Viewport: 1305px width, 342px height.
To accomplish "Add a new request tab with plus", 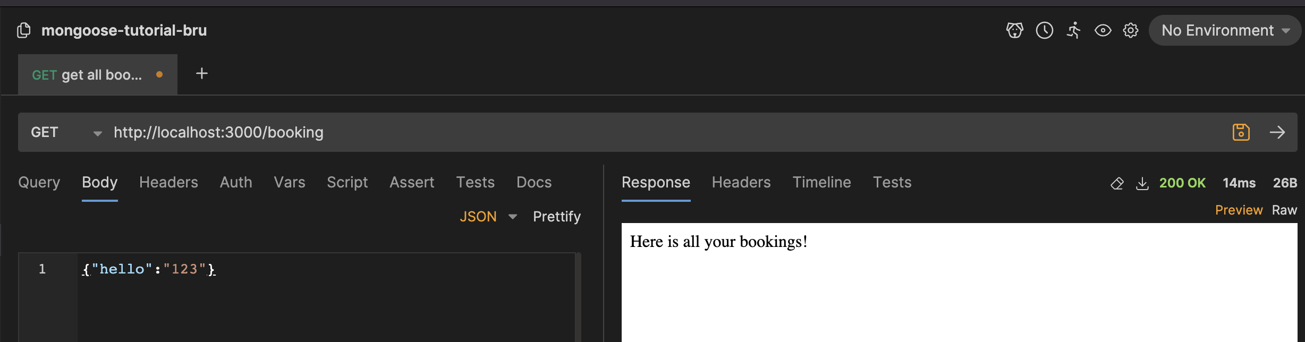I will click(x=202, y=73).
